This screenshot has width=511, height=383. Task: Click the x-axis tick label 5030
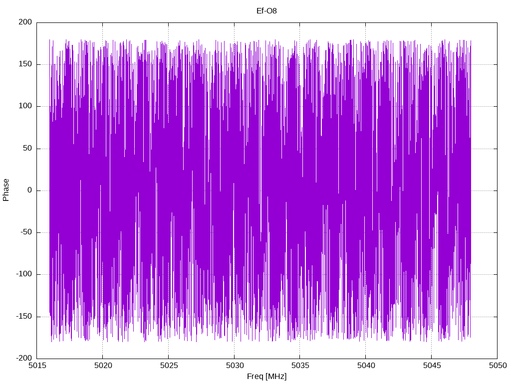[x=235, y=366]
